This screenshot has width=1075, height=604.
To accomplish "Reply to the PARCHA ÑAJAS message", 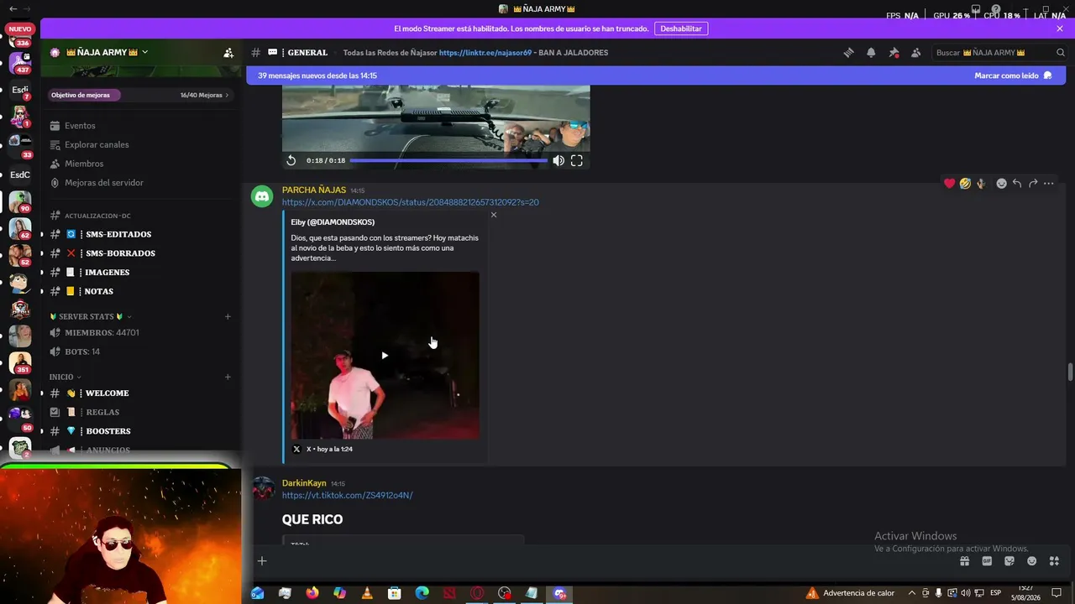I will pyautogui.click(x=1017, y=184).
